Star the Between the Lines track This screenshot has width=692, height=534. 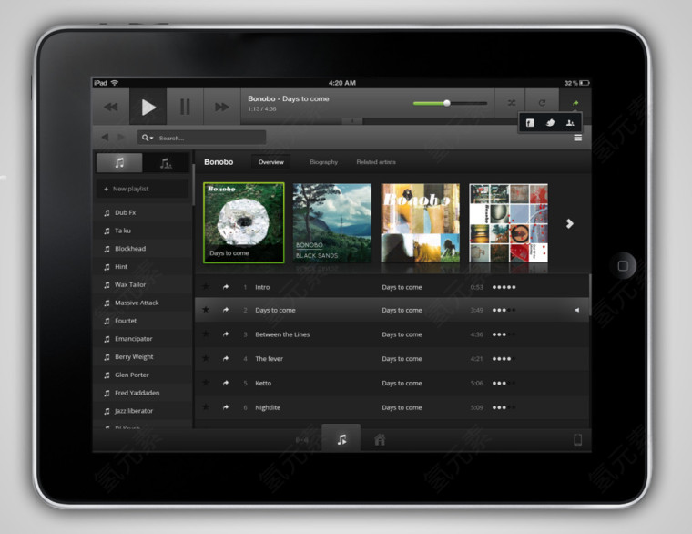[206, 334]
